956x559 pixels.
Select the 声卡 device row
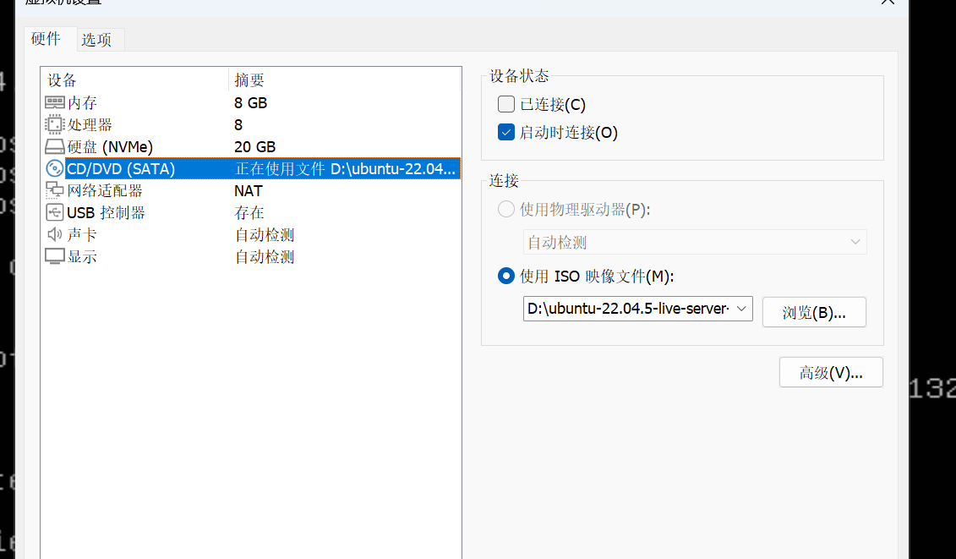coord(250,234)
